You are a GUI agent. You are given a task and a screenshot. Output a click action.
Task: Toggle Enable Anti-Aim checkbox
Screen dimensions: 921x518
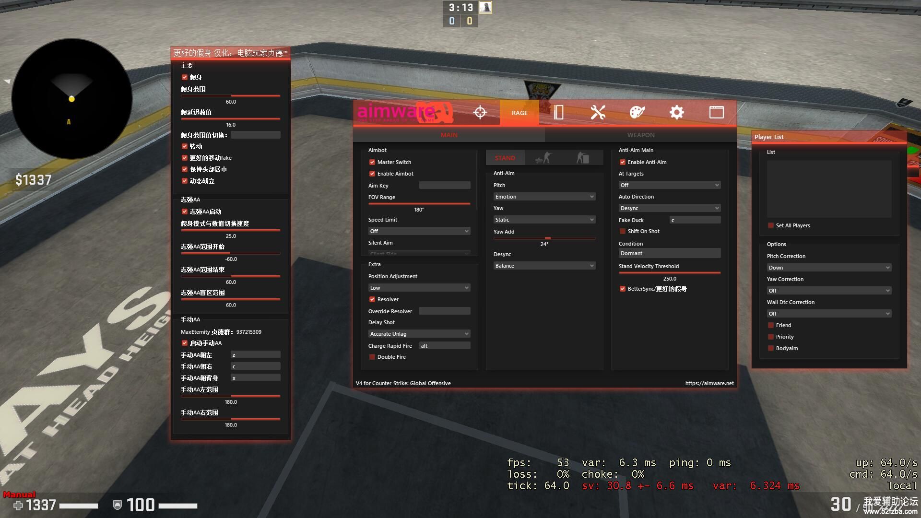tap(622, 162)
